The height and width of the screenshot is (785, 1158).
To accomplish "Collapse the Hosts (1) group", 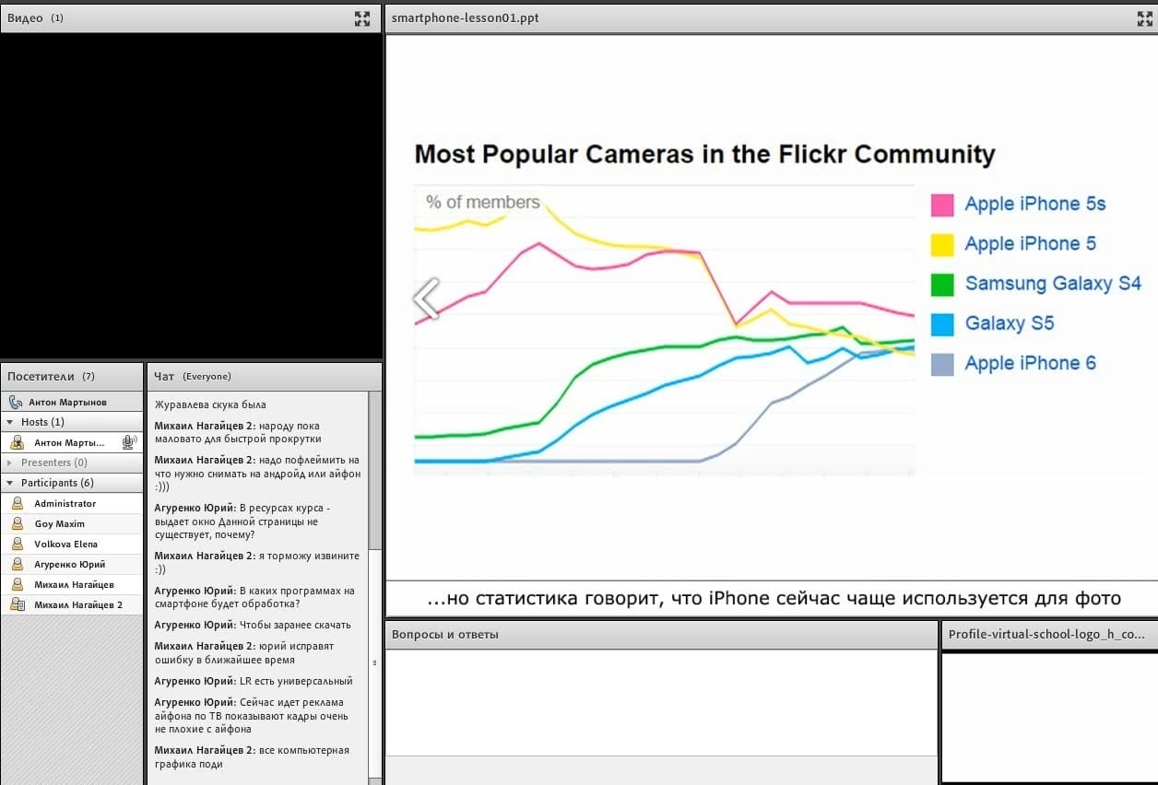I will (10, 422).
